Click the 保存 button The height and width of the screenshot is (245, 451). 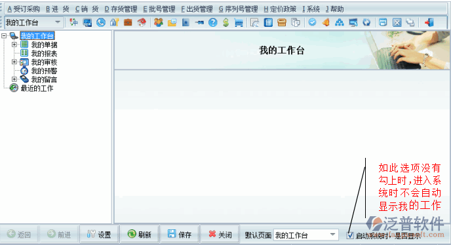[180, 235]
